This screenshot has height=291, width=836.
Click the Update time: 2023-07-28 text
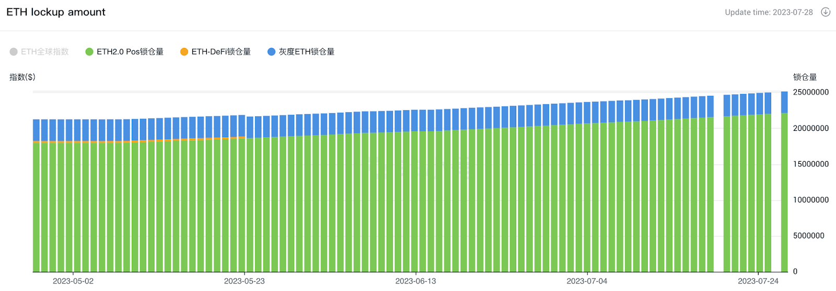pyautogui.click(x=769, y=13)
